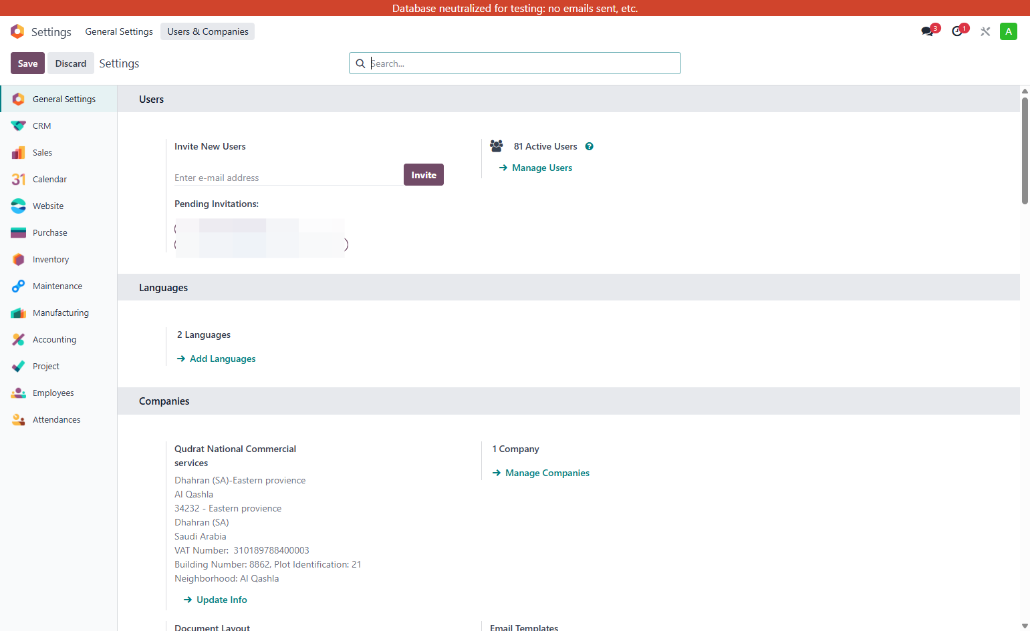The image size is (1030, 631).
Task: Click the vertical scrollbar thumb
Action: click(1025, 151)
